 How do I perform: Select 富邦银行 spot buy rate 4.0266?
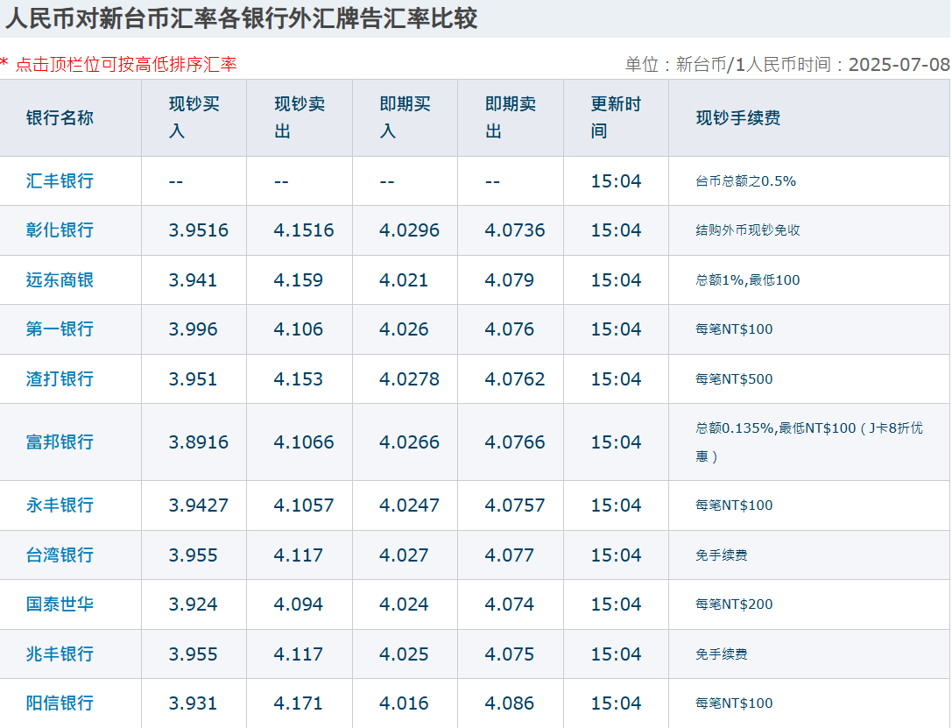(x=409, y=442)
